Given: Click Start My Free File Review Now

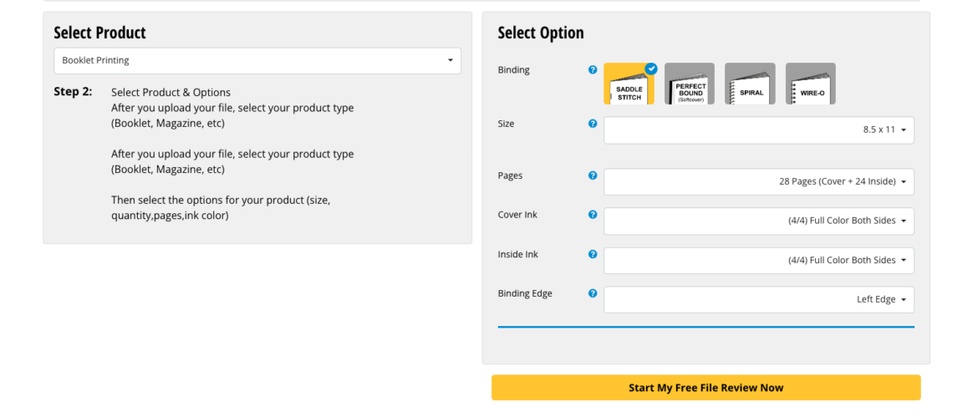Looking at the screenshot, I should point(705,388).
